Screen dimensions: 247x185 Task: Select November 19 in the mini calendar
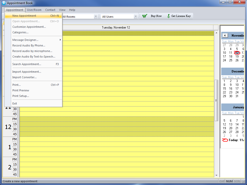237,57
